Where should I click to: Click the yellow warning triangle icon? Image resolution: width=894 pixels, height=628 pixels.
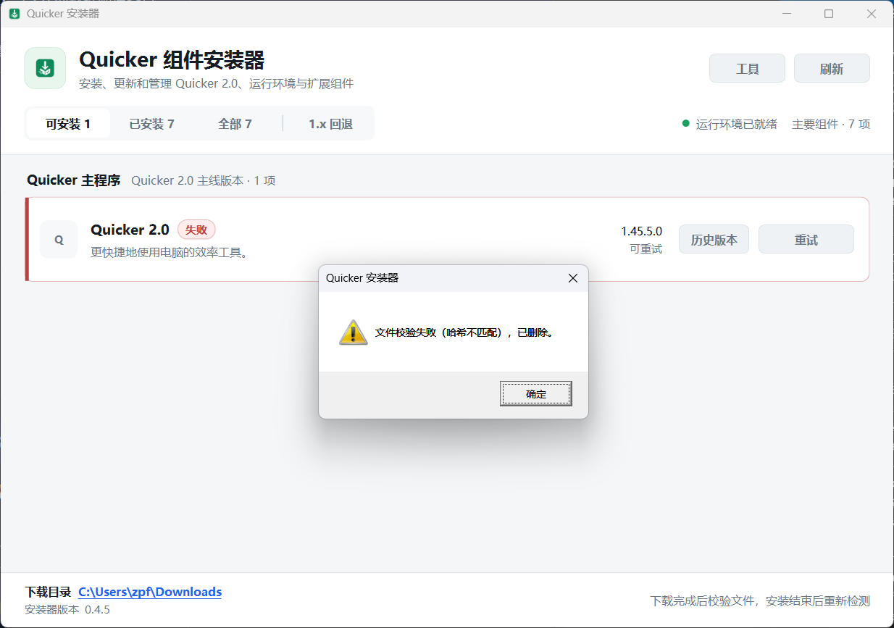tap(354, 332)
